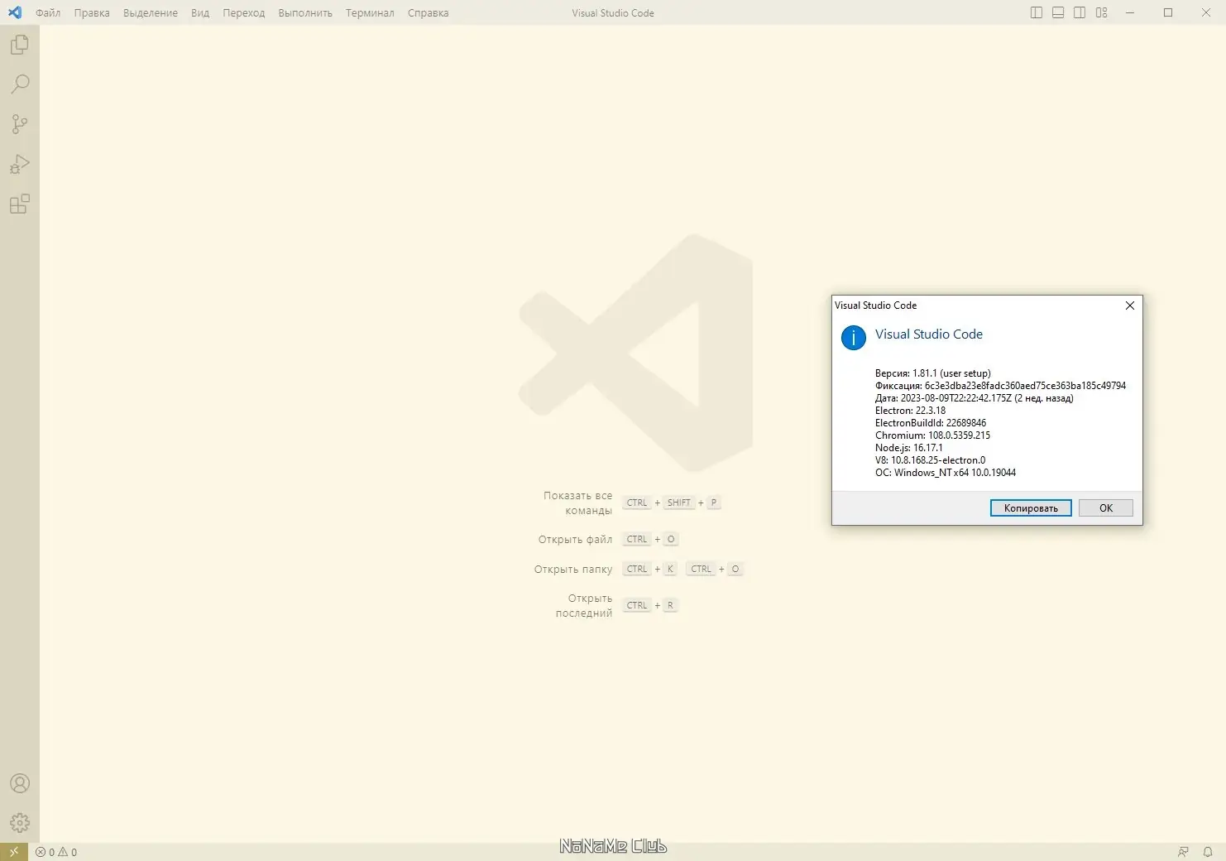Click the notifications bell in the status bar
Screen dimensions: 1226x861
(1206, 851)
